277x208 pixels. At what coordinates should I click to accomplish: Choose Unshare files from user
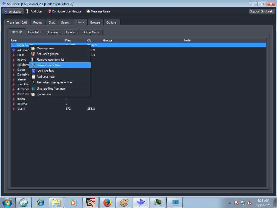[x=60, y=89]
